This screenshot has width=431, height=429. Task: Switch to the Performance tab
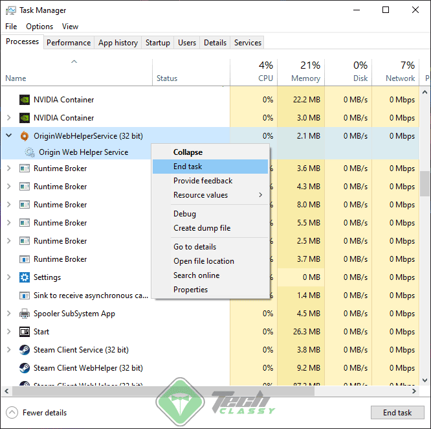click(69, 43)
